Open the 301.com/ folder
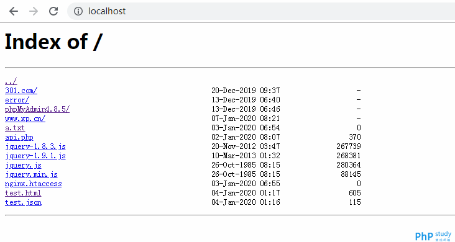 pyautogui.click(x=21, y=91)
